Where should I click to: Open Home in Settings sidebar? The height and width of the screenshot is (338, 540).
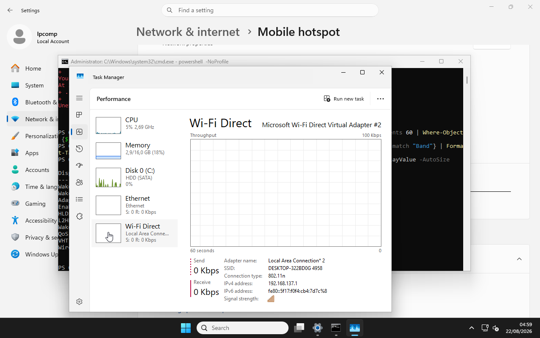coord(33,68)
